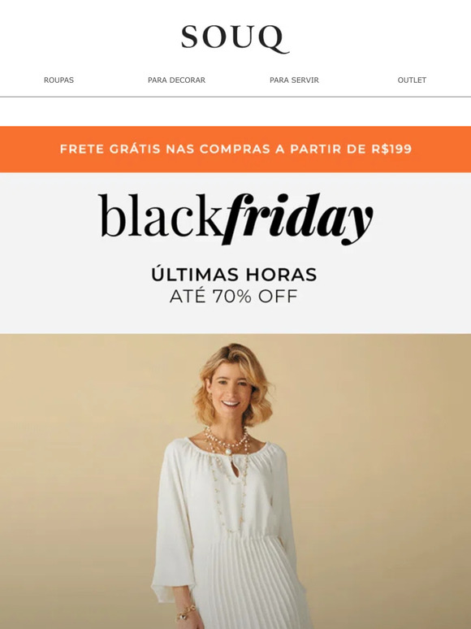
Task: Click the R$199 amount in the banner
Action: [391, 149]
